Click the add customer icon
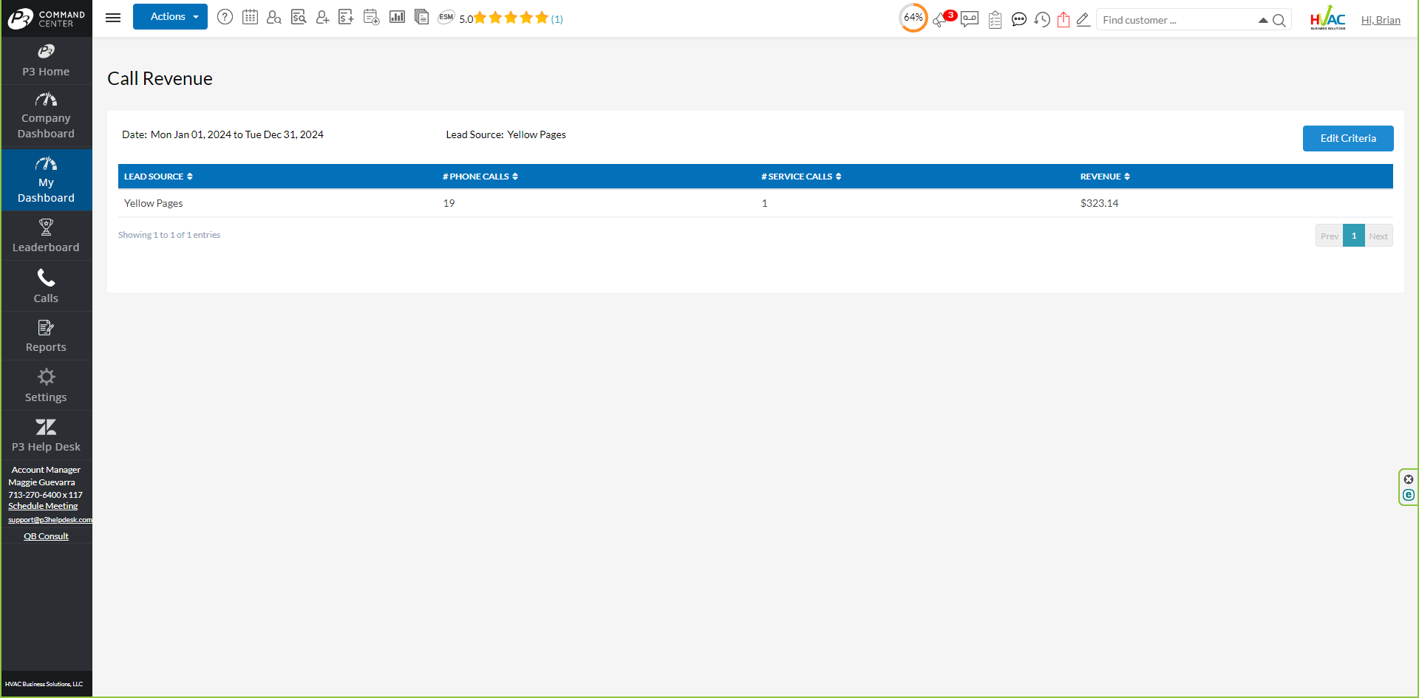Screen dimensions: 1419x698 coord(322,17)
